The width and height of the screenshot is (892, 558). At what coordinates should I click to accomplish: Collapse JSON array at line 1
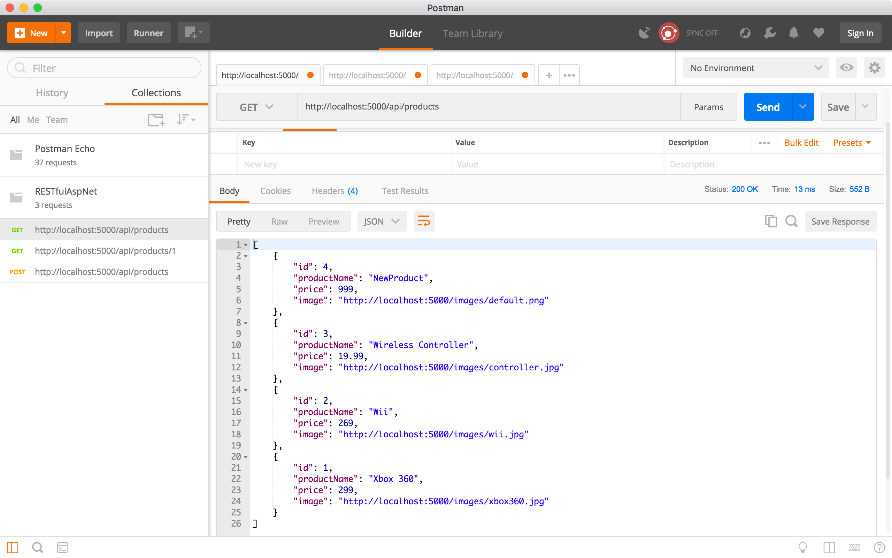click(246, 245)
